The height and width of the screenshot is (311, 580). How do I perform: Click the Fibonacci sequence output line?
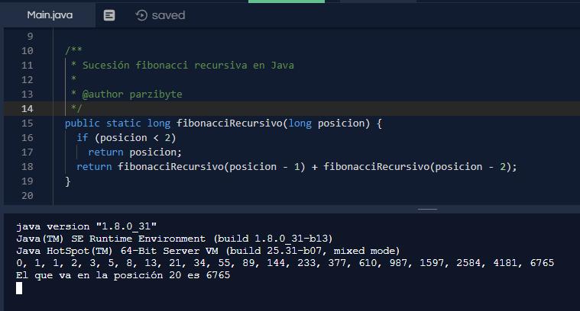(x=285, y=263)
